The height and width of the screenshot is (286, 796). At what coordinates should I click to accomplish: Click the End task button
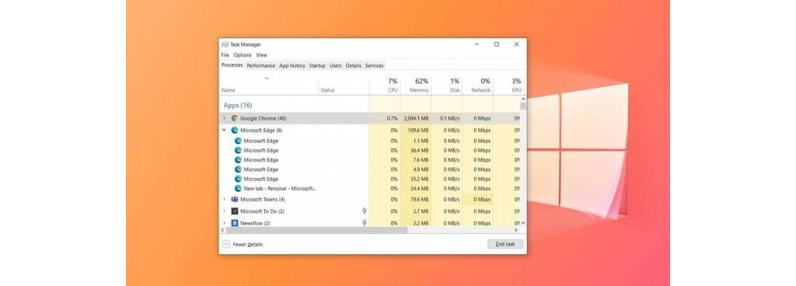coord(505,244)
